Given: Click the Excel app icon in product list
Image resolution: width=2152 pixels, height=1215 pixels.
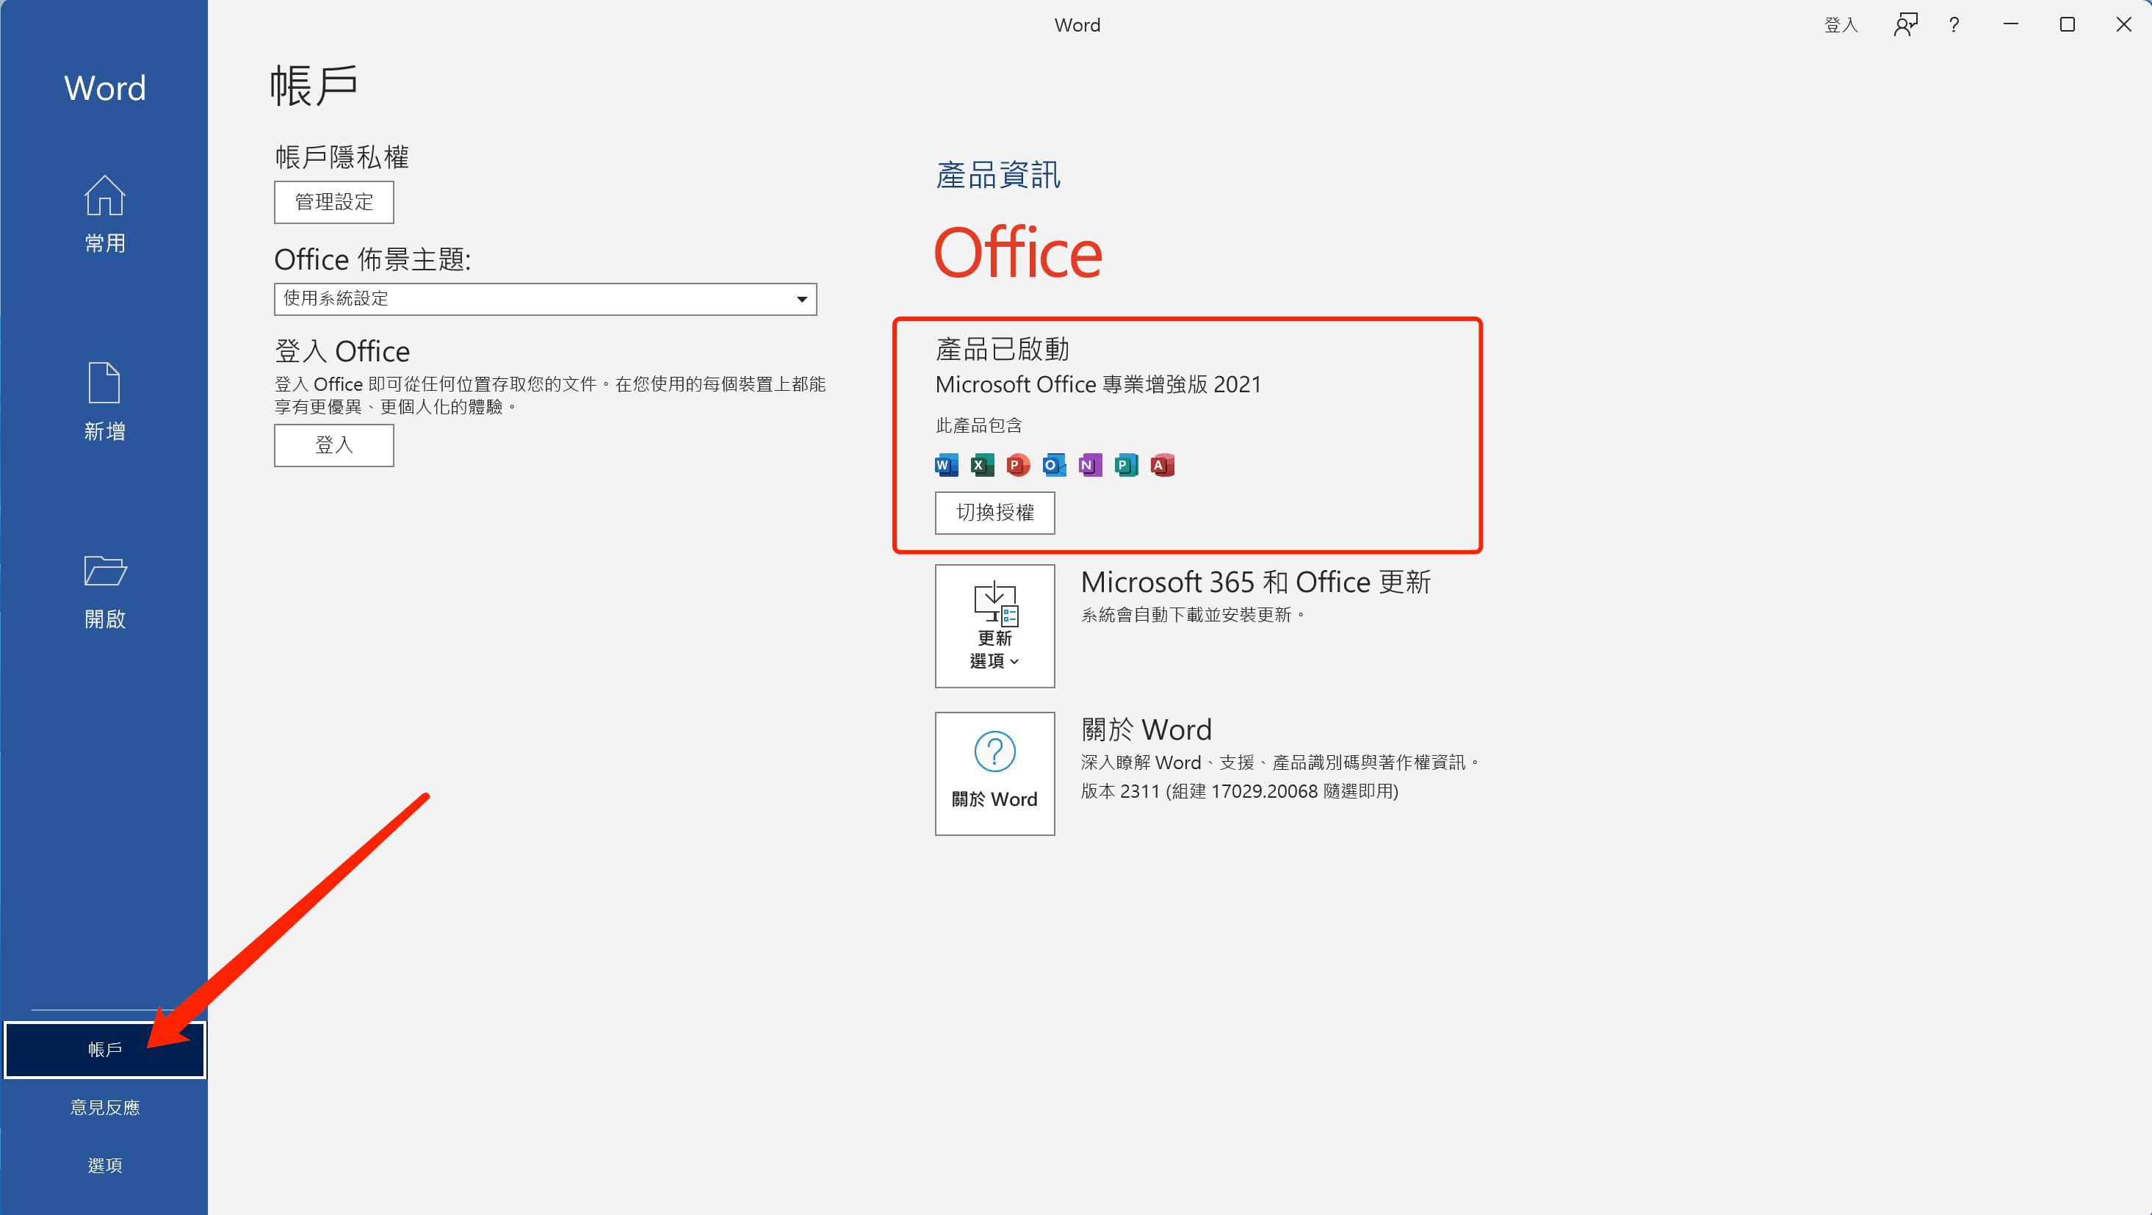Looking at the screenshot, I should click(981, 466).
